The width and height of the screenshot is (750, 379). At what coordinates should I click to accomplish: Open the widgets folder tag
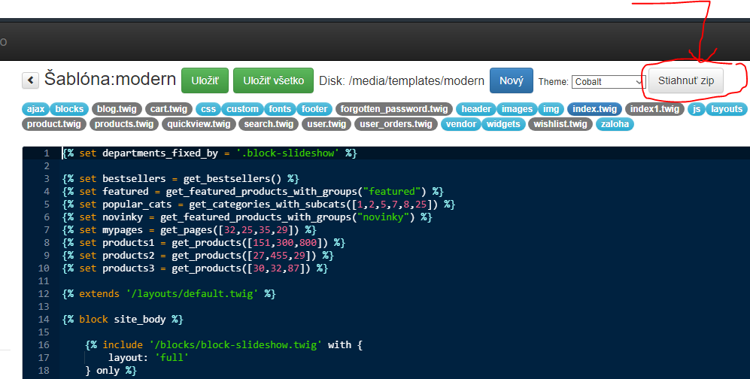coord(503,124)
